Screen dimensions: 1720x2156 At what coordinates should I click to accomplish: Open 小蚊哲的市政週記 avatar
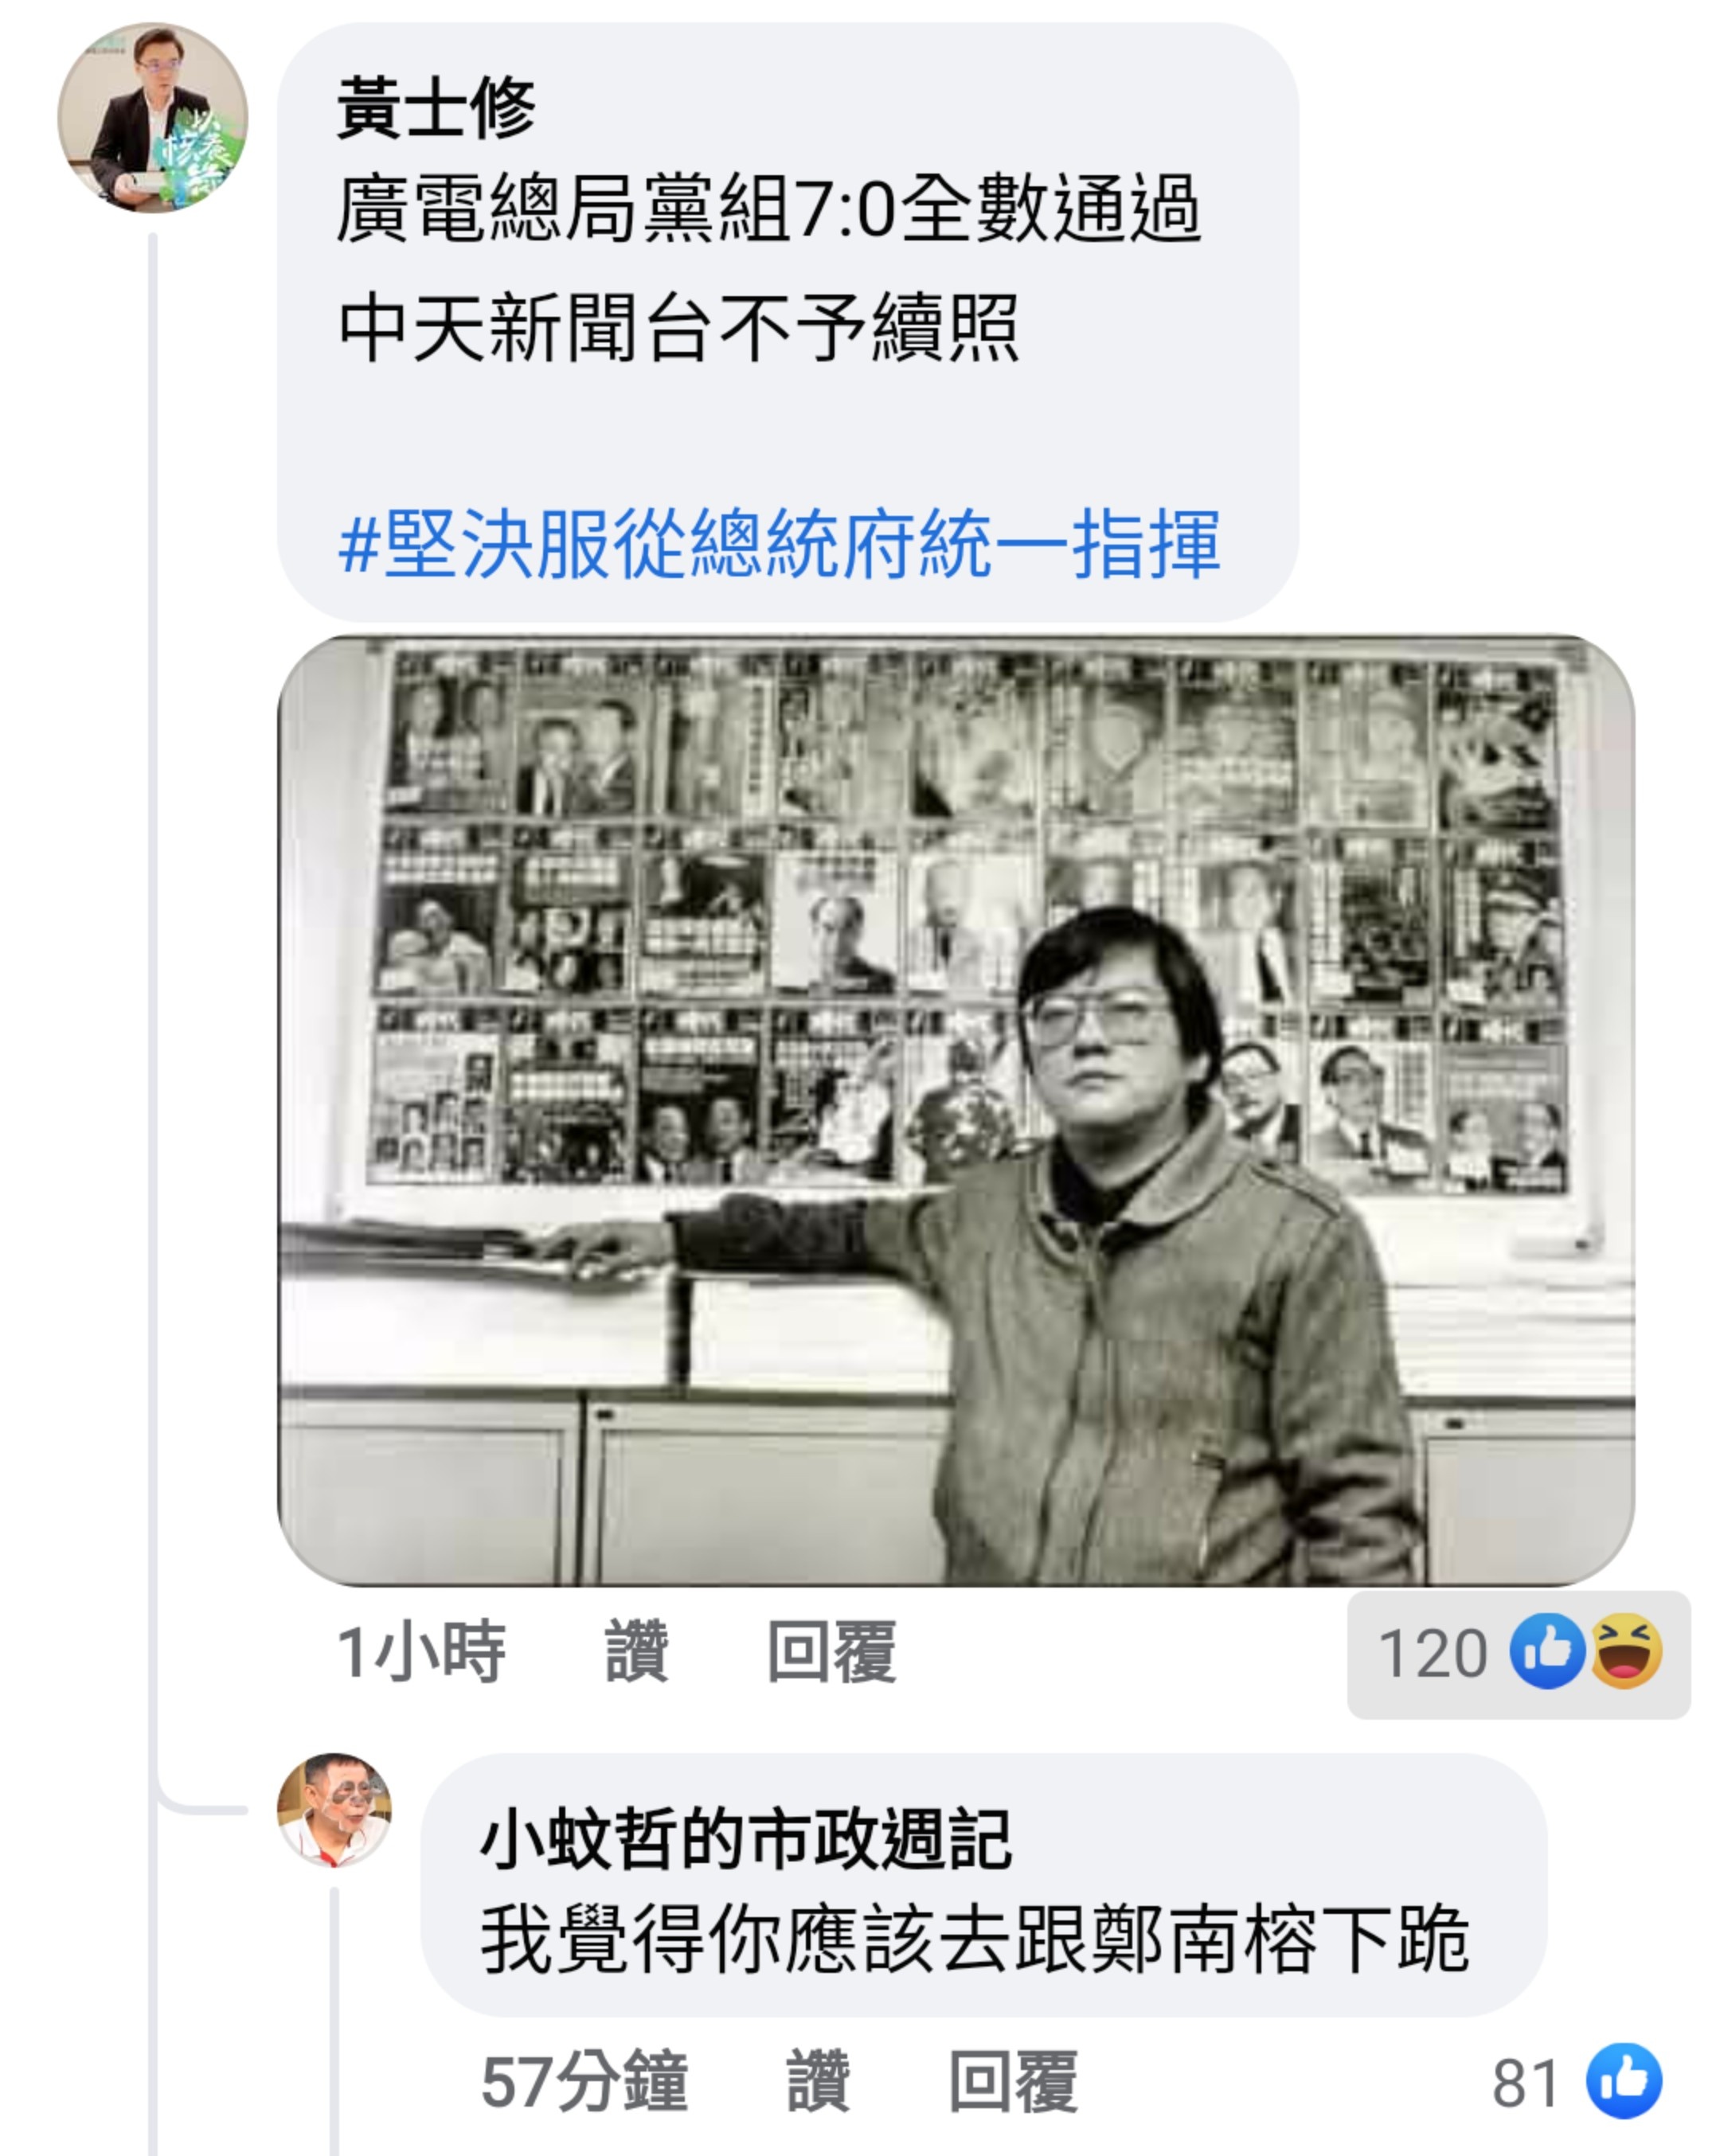pyautogui.click(x=334, y=1809)
